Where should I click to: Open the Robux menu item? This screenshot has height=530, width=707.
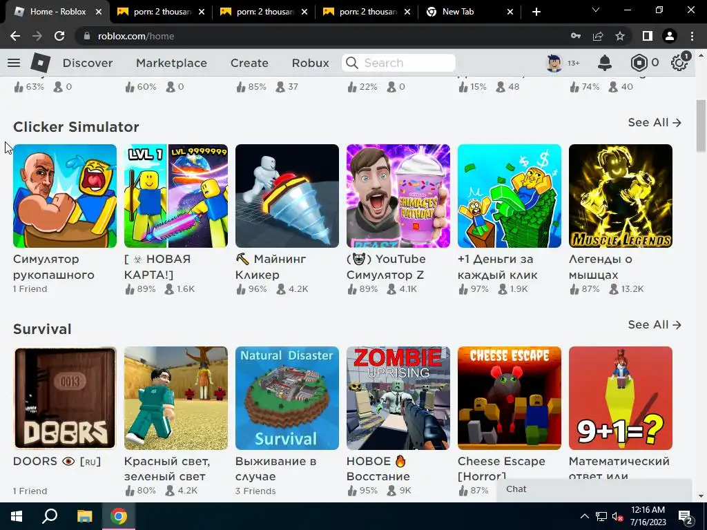click(x=310, y=63)
